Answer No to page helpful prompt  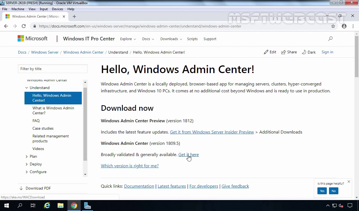[x=334, y=191]
